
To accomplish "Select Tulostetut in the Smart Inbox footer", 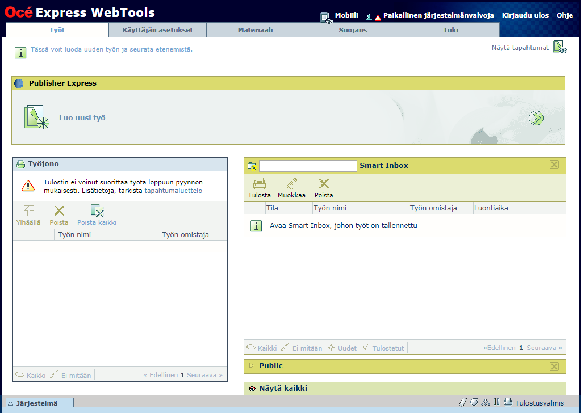I will click(x=388, y=348).
